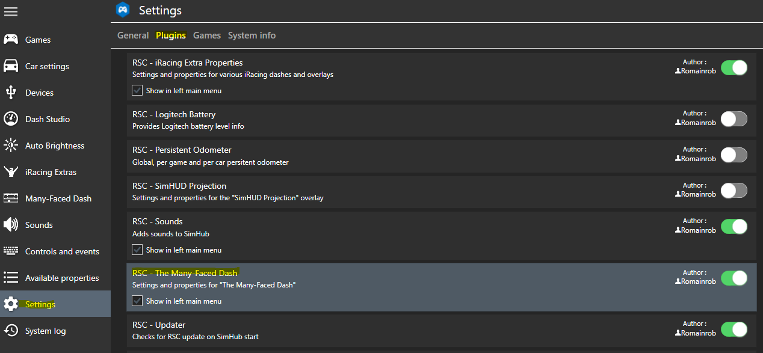Click author icon on RSC - Sounds row
Screen dimensions: 763x353
coord(678,230)
